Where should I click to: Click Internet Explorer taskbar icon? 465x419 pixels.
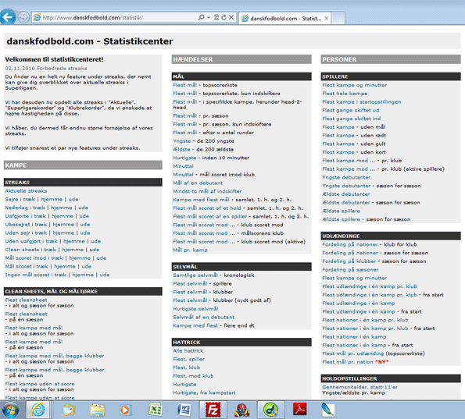38,410
